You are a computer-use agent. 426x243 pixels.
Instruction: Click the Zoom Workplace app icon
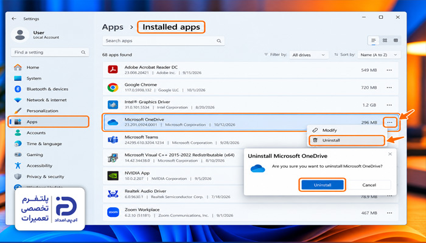[x=113, y=212]
